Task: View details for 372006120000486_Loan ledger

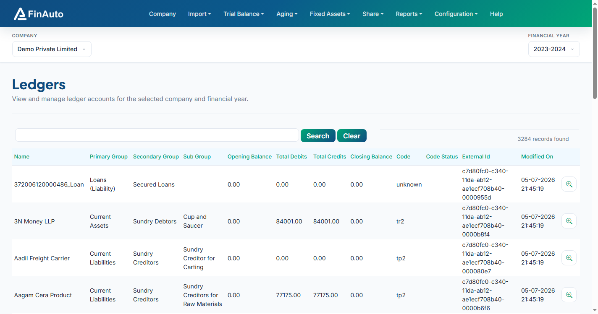Action: click(569, 184)
